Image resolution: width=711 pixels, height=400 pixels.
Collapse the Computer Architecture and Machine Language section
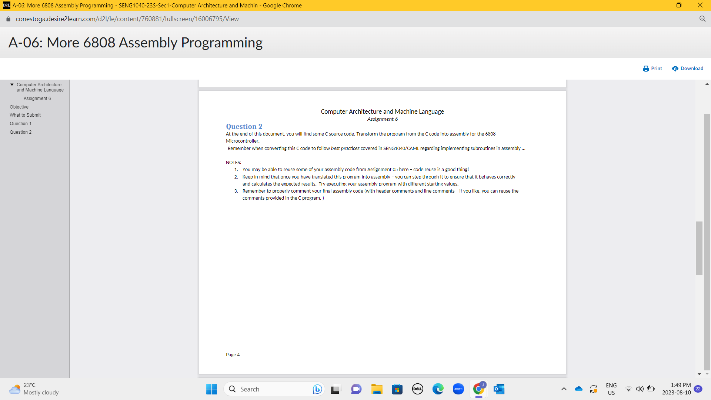[x=12, y=84]
